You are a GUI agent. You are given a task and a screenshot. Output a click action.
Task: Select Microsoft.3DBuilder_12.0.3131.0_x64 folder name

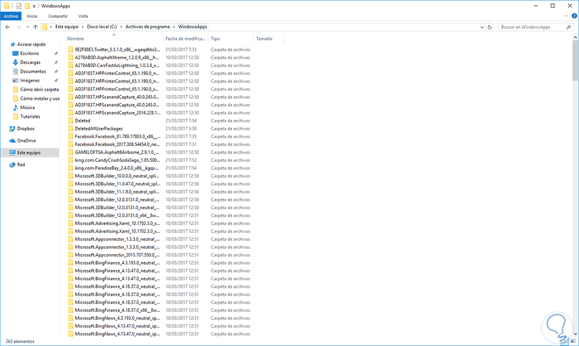coord(118,215)
